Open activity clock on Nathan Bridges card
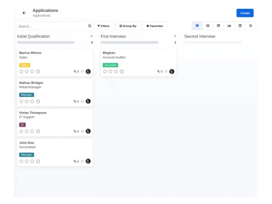This screenshot has width=272, height=204. (x=38, y=101)
